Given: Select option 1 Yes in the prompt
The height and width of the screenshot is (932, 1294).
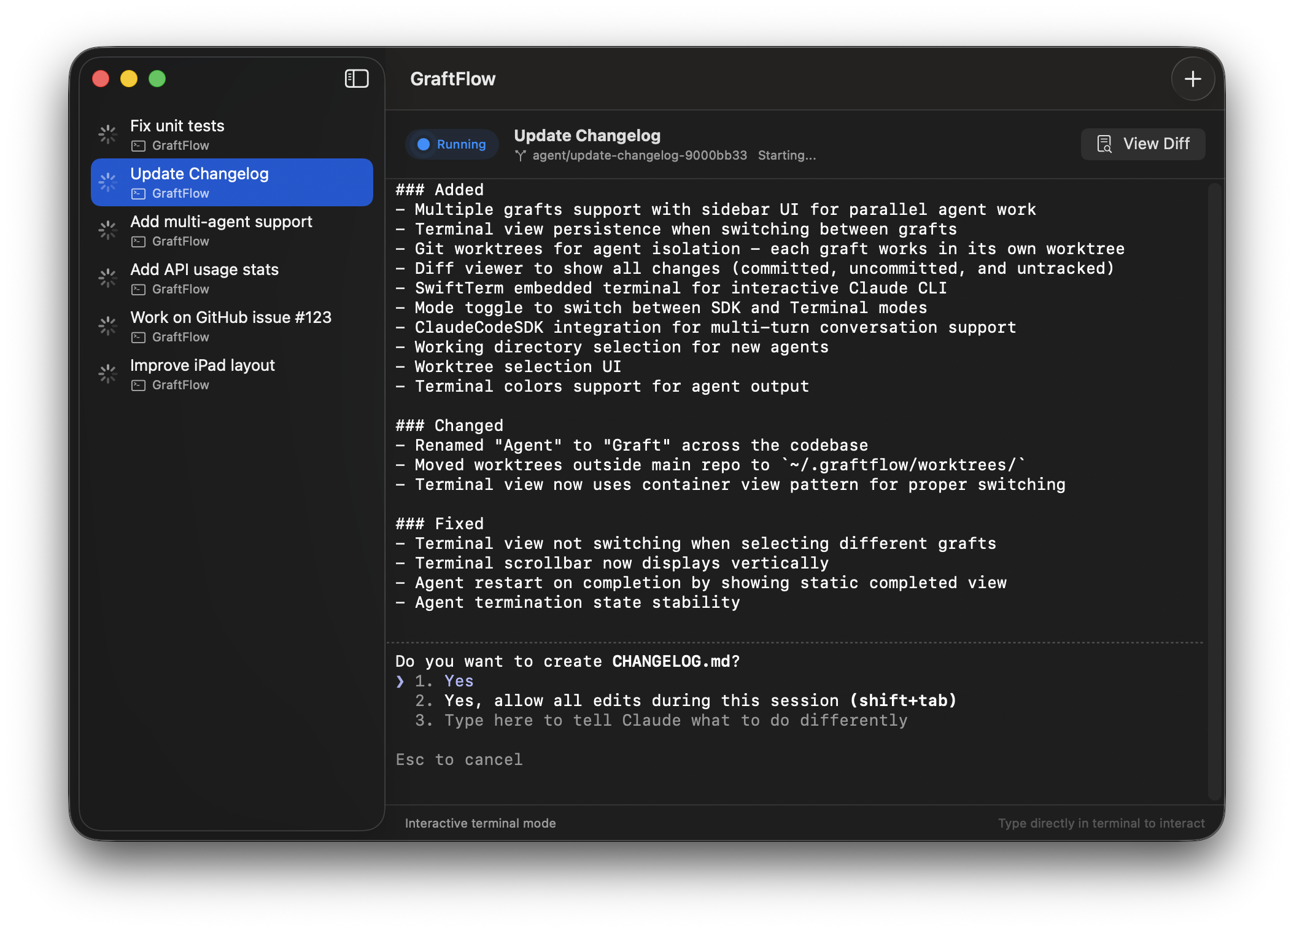Looking at the screenshot, I should tap(458, 680).
